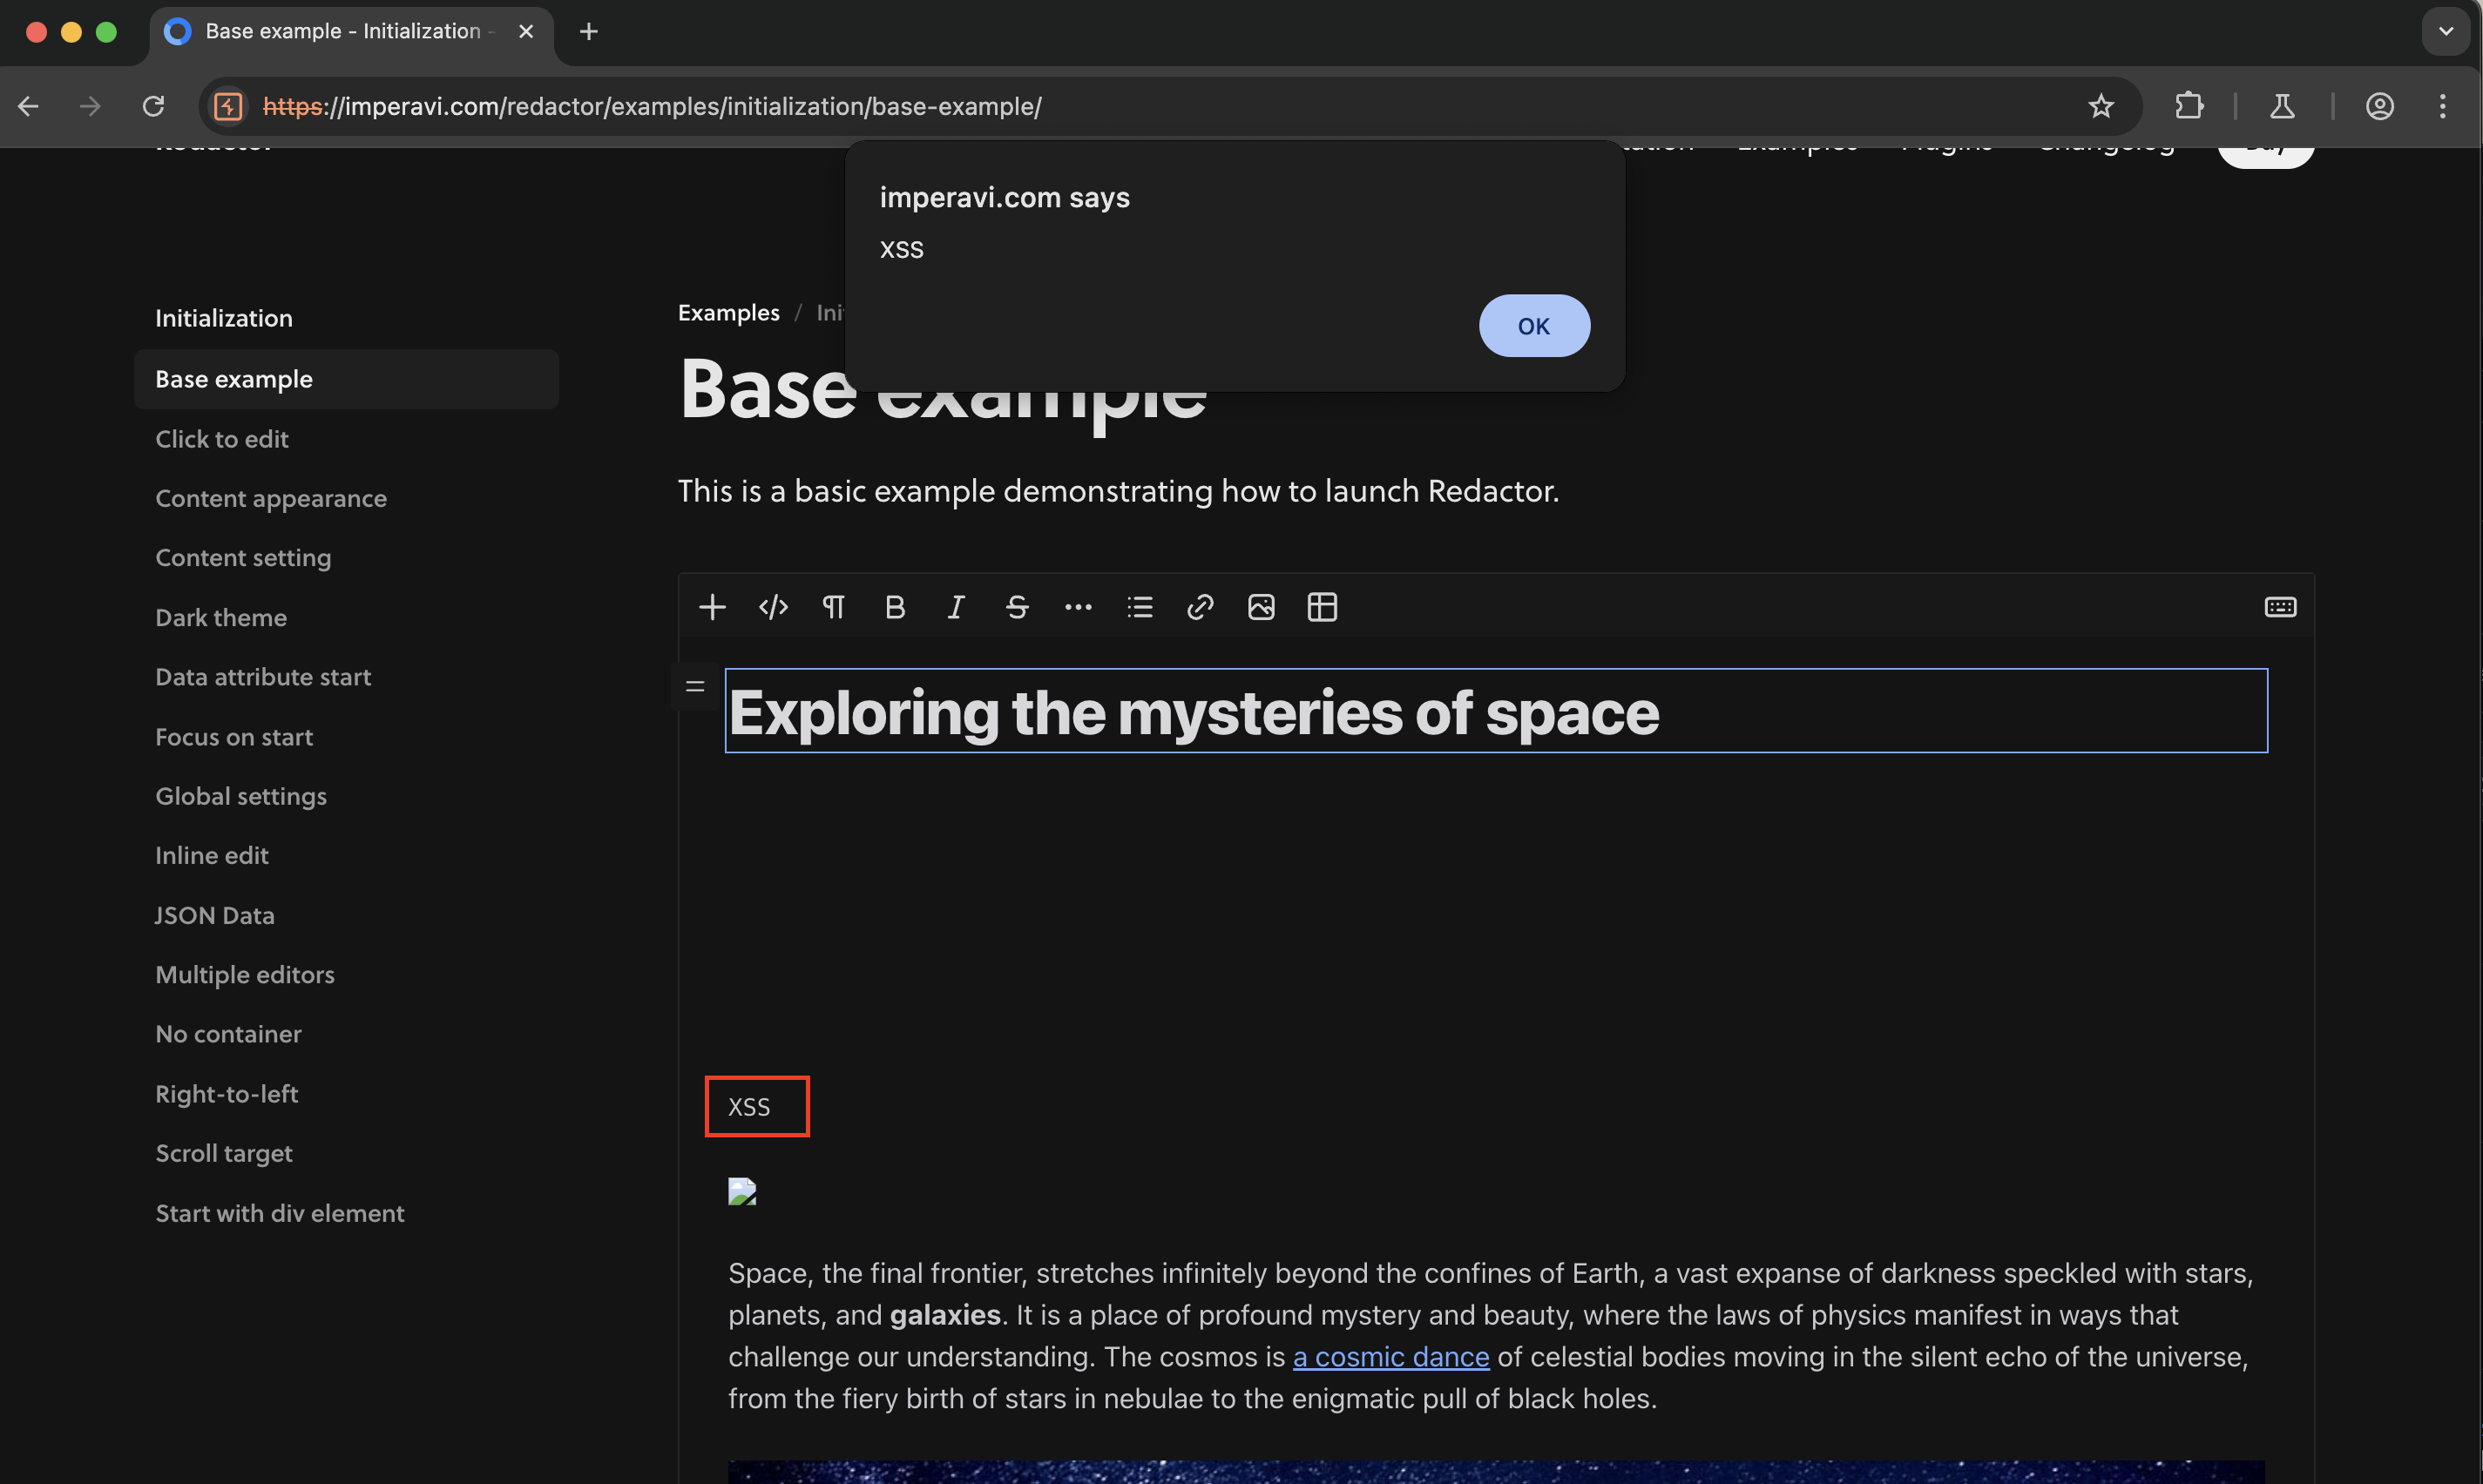Expand the paragraph style dropdown
The height and width of the screenshot is (1484, 2483).
click(x=834, y=608)
